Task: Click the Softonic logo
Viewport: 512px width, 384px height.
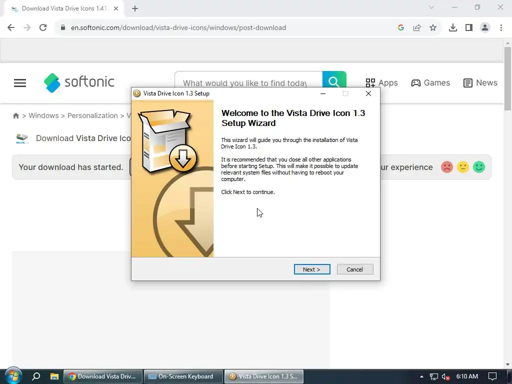Action: (x=79, y=82)
